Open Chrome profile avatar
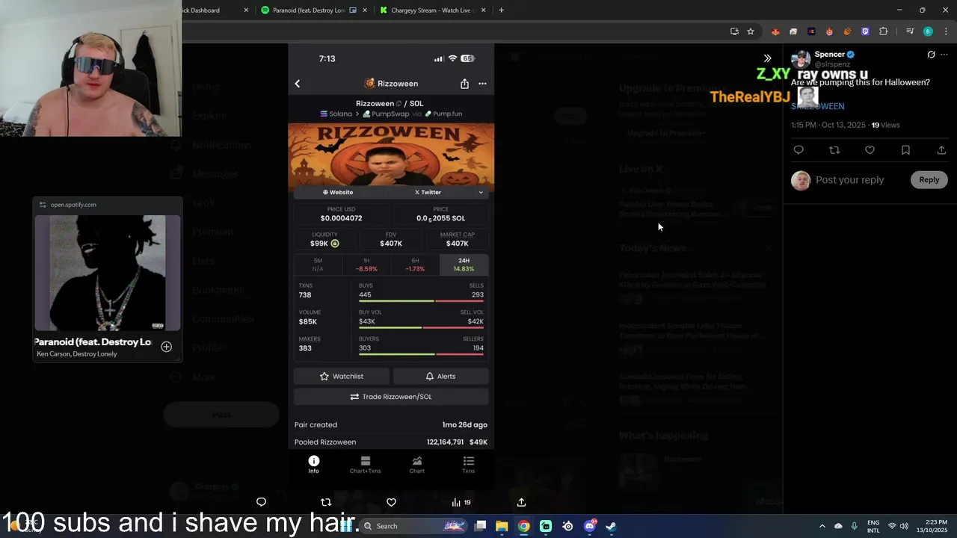Screen dimensions: 957x538 tap(928, 31)
